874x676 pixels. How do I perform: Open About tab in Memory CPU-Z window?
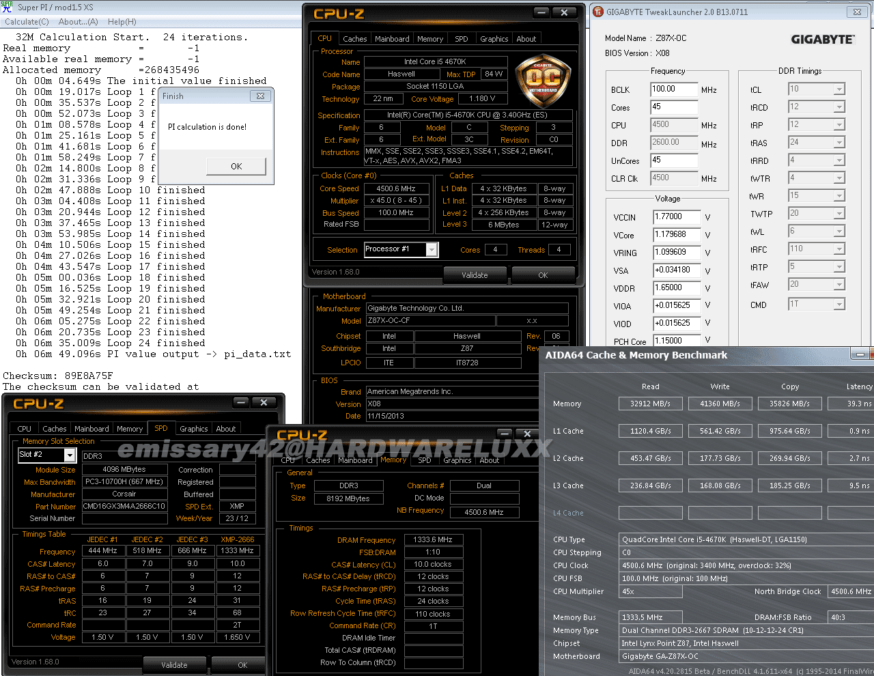[490, 460]
